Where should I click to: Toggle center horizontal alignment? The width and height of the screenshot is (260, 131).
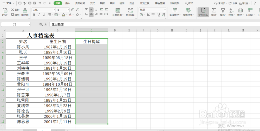pyautogui.click(x=91, y=15)
